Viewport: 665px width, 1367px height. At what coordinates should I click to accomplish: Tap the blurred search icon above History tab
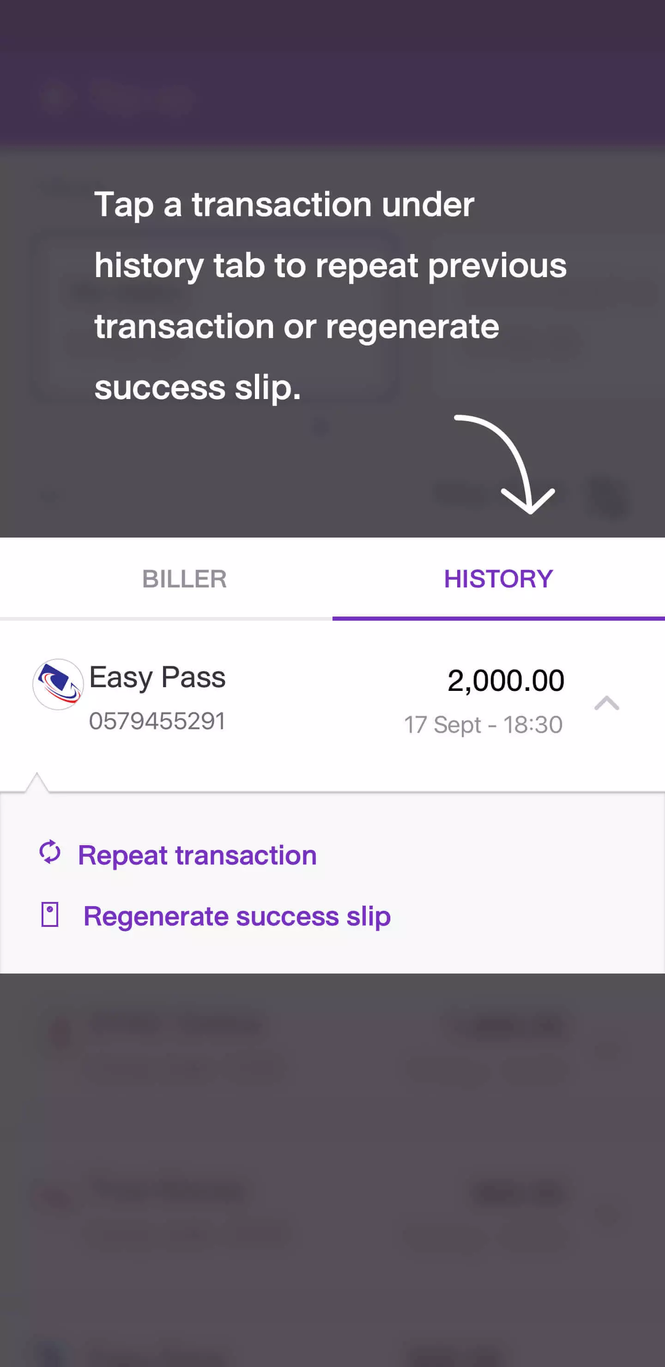pyautogui.click(x=608, y=498)
